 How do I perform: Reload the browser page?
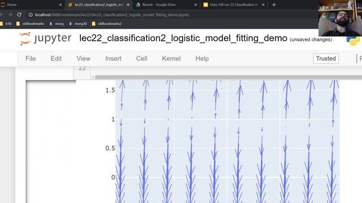click(19, 15)
